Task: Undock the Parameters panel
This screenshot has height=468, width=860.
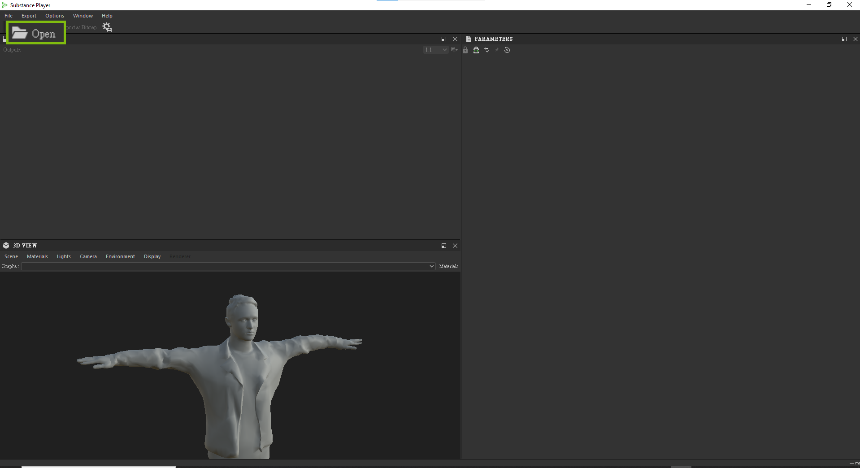Action: [844, 39]
